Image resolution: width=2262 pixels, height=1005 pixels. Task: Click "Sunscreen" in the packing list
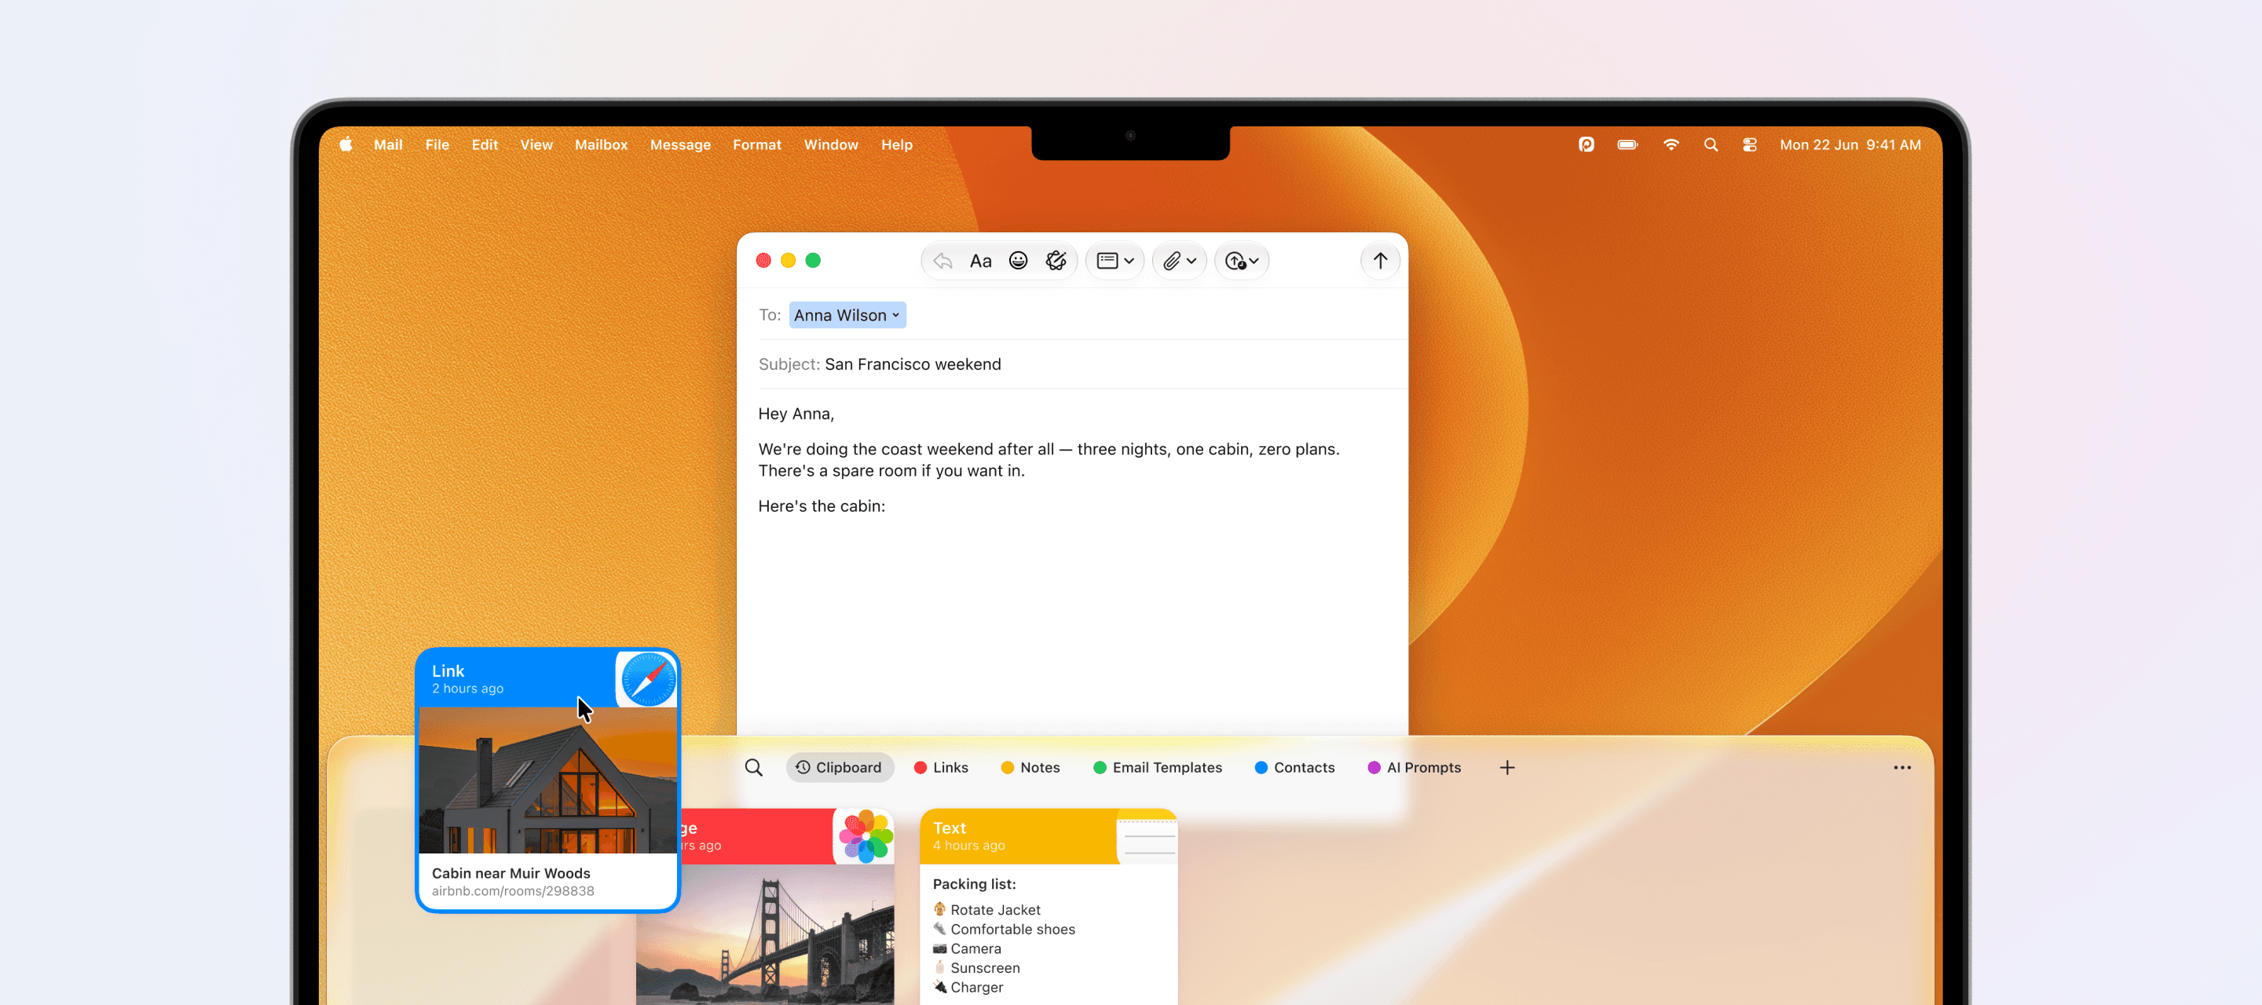point(985,968)
